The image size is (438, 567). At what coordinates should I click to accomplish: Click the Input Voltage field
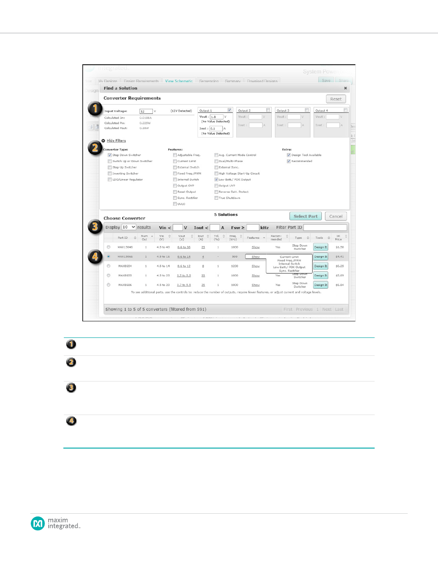[x=146, y=111]
